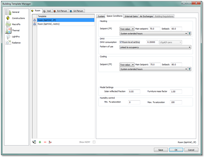Expand the Cooling setpoint Two-value dropdown
205x158 pixels.
coord(127,64)
